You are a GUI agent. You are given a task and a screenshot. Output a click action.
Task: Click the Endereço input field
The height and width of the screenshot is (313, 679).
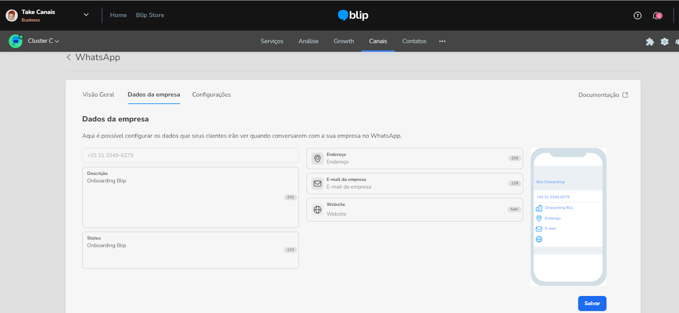tap(415, 158)
